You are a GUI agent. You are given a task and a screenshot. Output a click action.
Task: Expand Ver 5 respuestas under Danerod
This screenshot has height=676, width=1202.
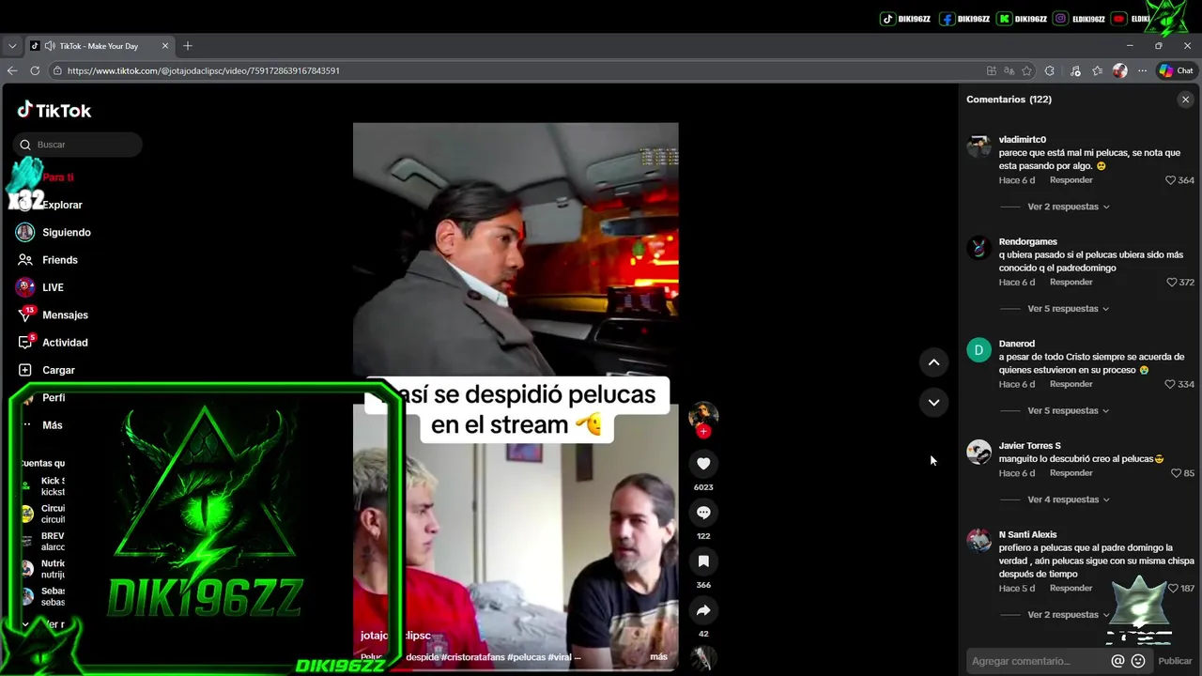[1069, 411]
